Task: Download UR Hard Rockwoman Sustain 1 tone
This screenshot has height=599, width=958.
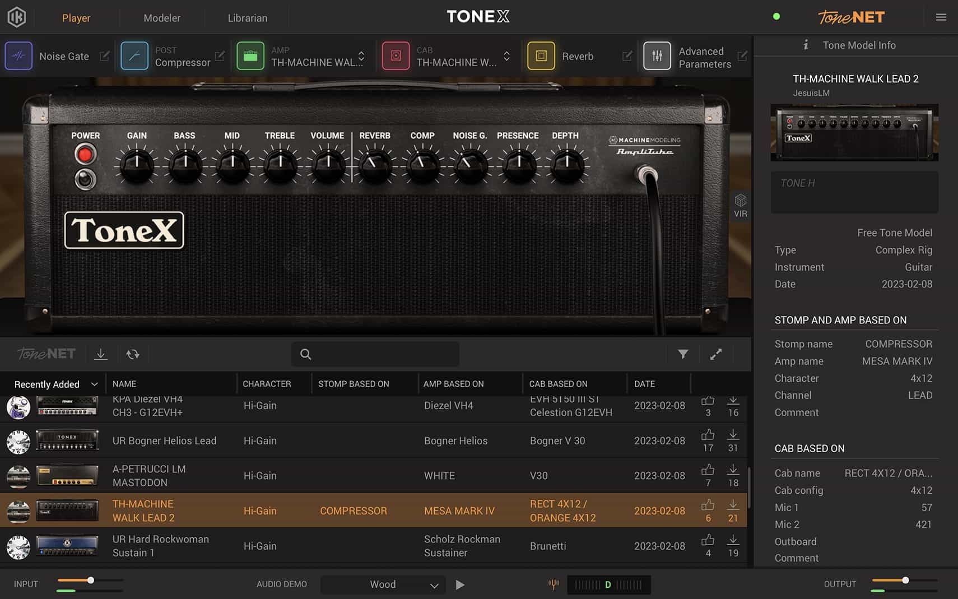Action: coord(733,540)
